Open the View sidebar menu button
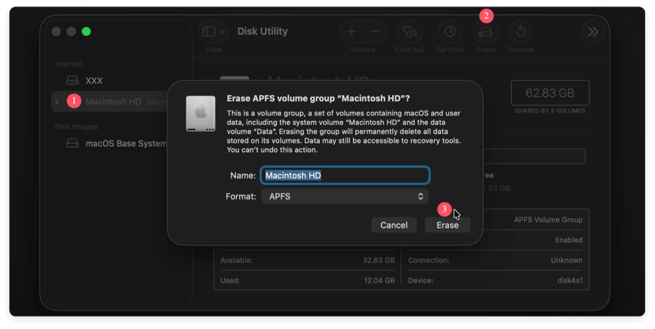Image resolution: width=655 pixels, height=329 pixels. coord(214,31)
